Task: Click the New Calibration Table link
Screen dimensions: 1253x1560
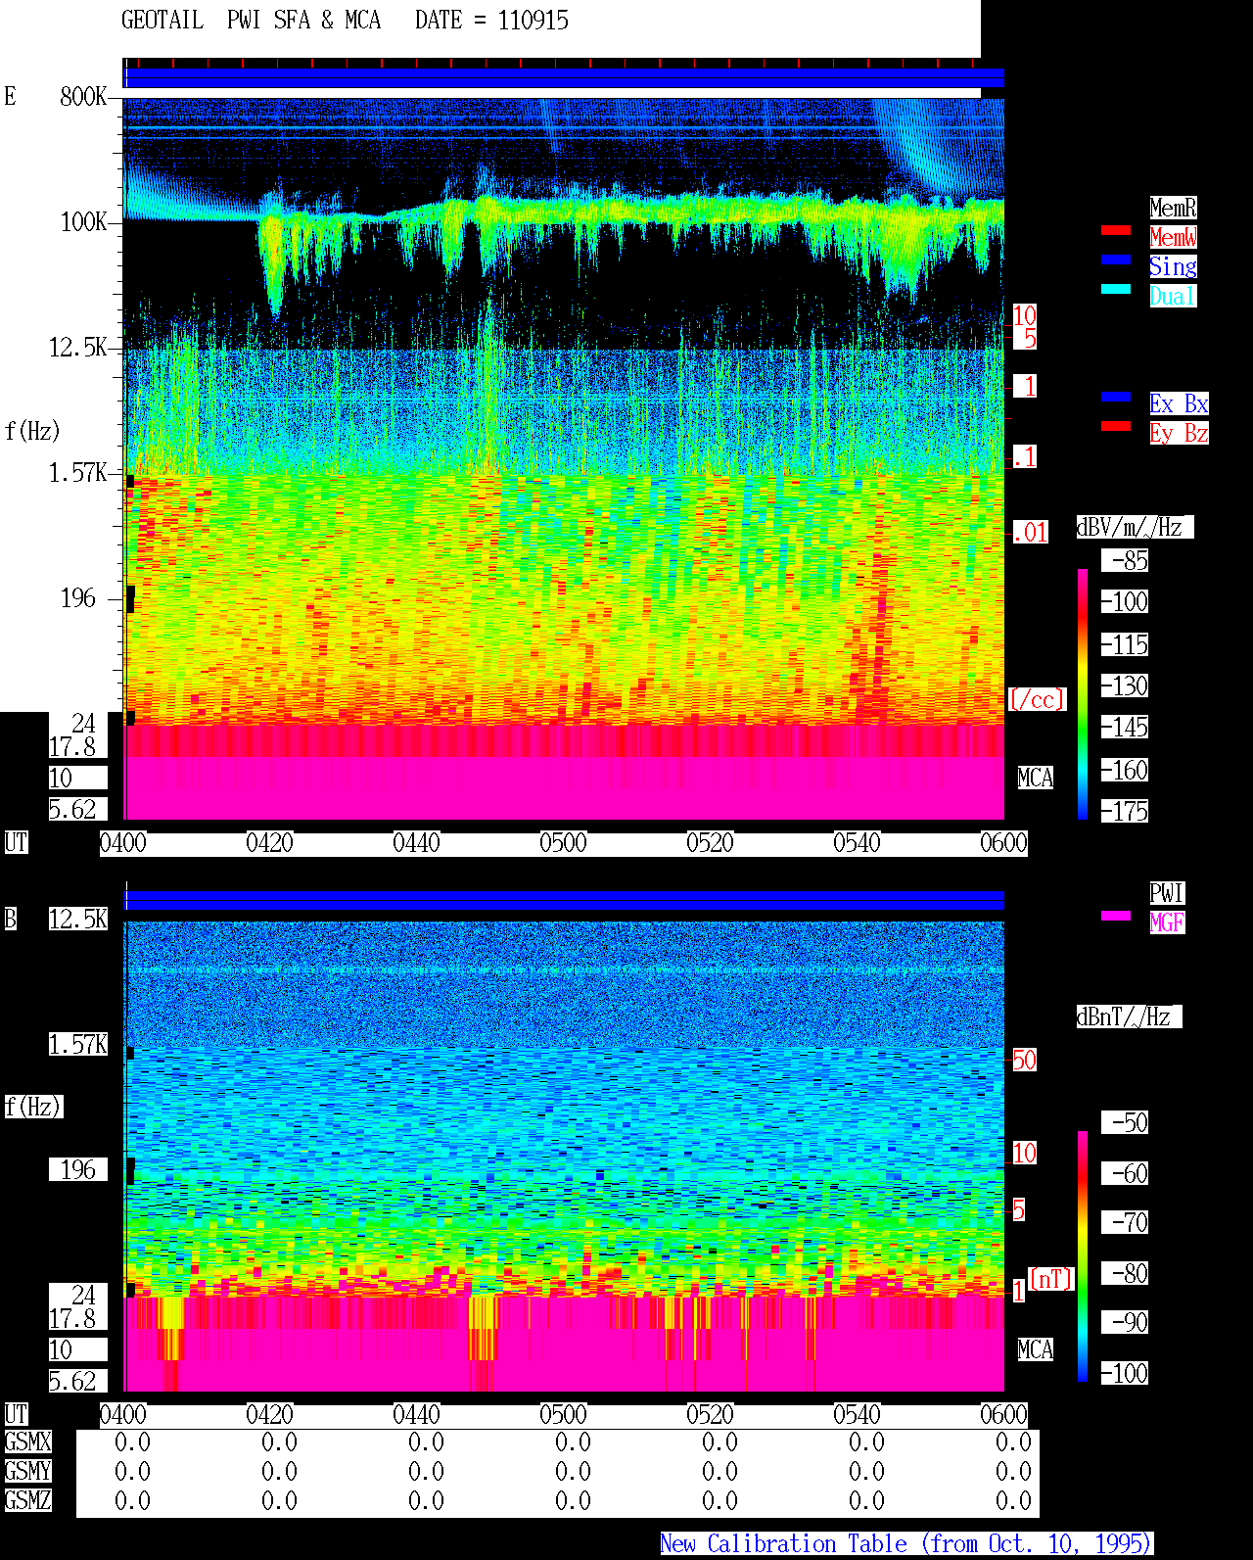Action: coord(906,1544)
